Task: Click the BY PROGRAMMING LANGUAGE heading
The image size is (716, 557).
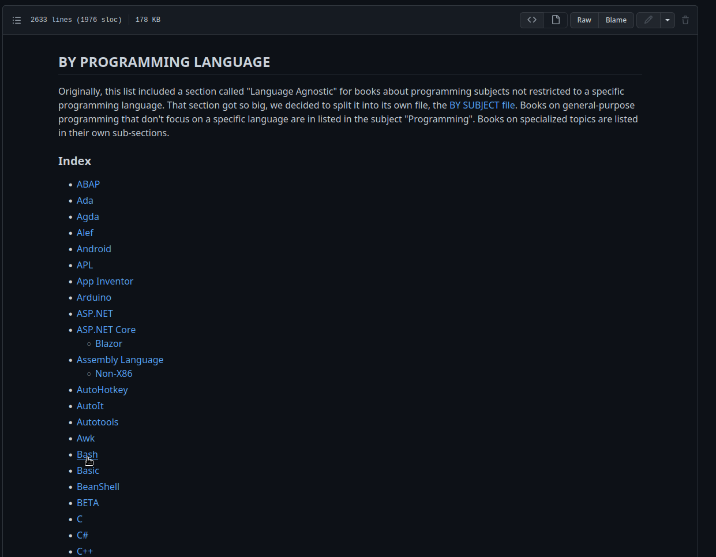Action: tap(164, 62)
